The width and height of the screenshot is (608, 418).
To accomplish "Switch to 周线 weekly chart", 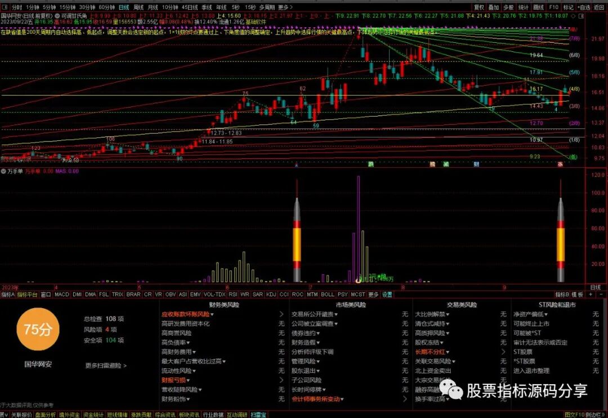I will [138, 7].
